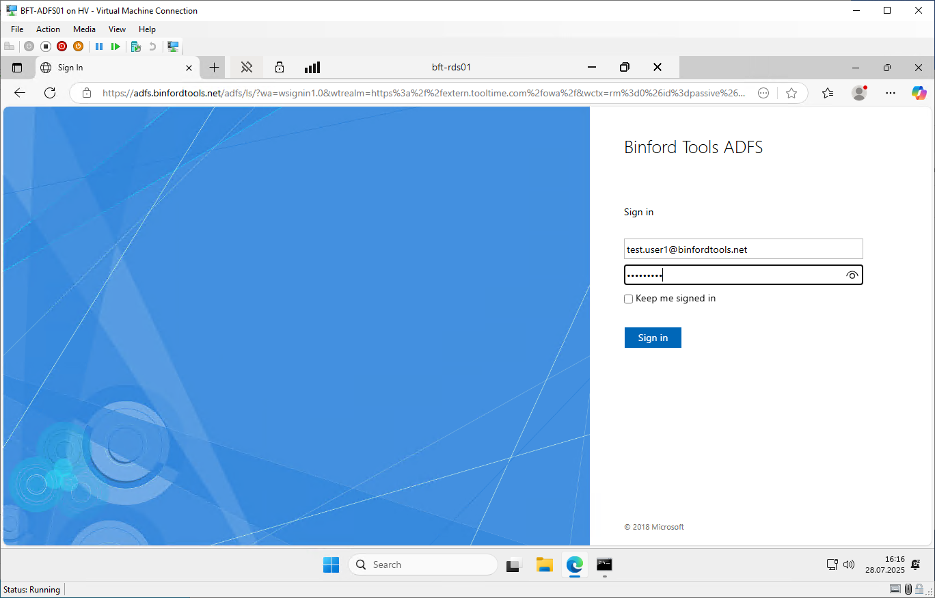Click the connection bar lock icon
This screenshot has height=598, width=935.
coord(280,67)
